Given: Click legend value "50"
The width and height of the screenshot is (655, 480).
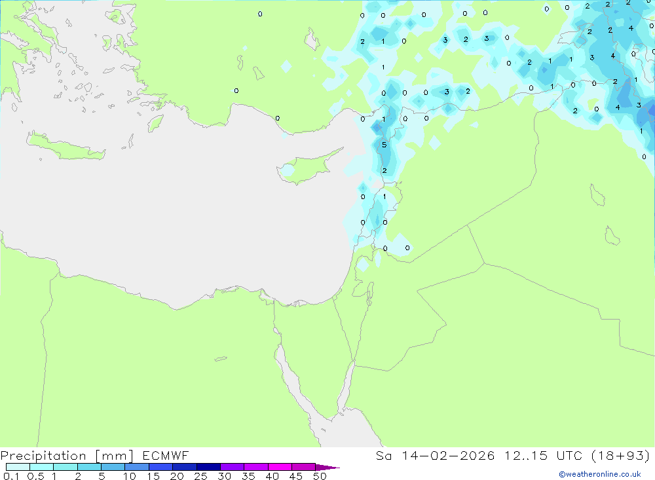Looking at the screenshot, I should 320,476.
